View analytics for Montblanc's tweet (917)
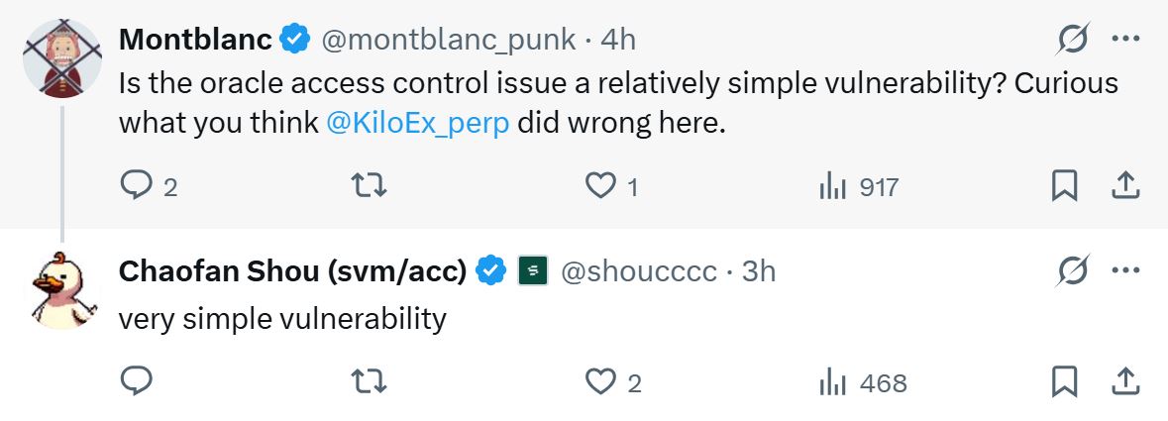 click(x=830, y=185)
